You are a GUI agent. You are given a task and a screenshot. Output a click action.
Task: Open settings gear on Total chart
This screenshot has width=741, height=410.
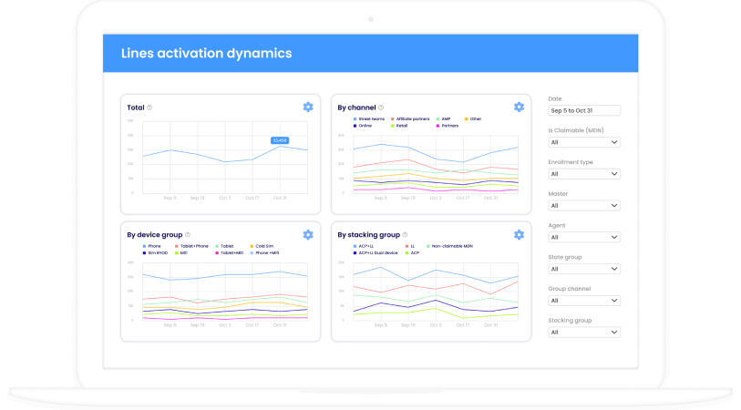tap(308, 108)
